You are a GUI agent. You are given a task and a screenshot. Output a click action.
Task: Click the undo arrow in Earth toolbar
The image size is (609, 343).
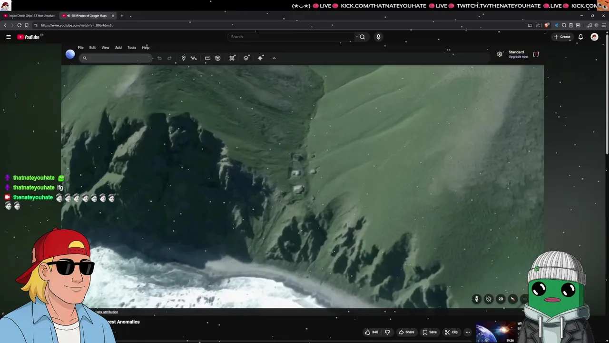159,58
